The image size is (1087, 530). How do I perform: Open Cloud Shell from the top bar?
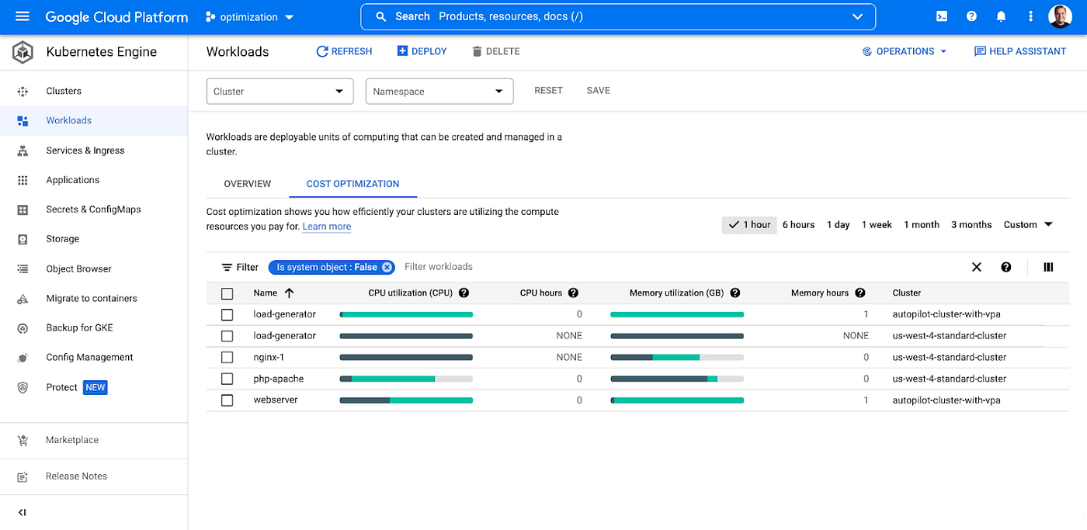tap(941, 16)
